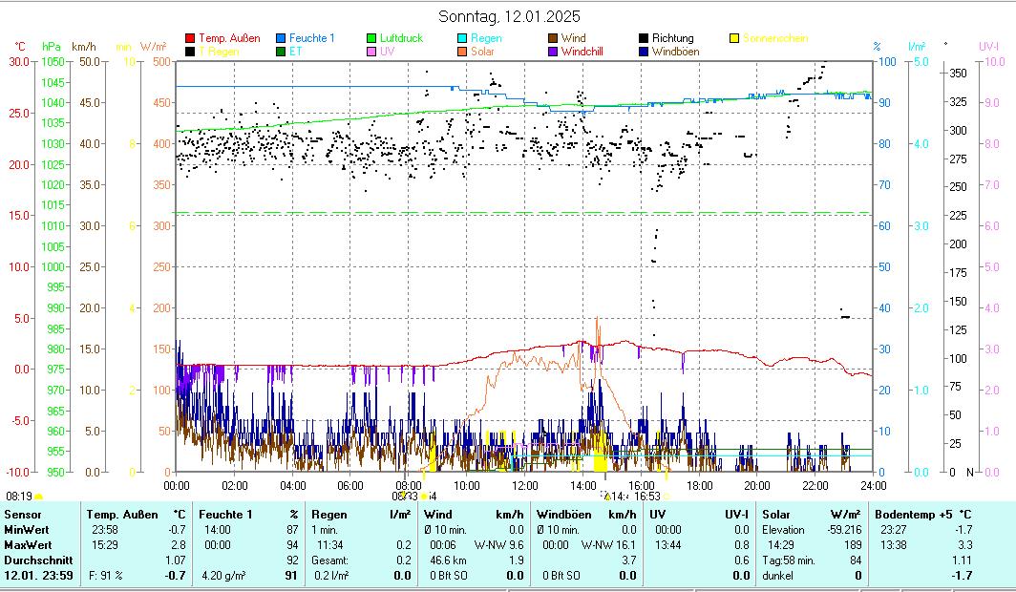The width and height of the screenshot is (1016, 592).
Task: Click the green Luftdruck legend square
Action: pyautogui.click(x=371, y=38)
